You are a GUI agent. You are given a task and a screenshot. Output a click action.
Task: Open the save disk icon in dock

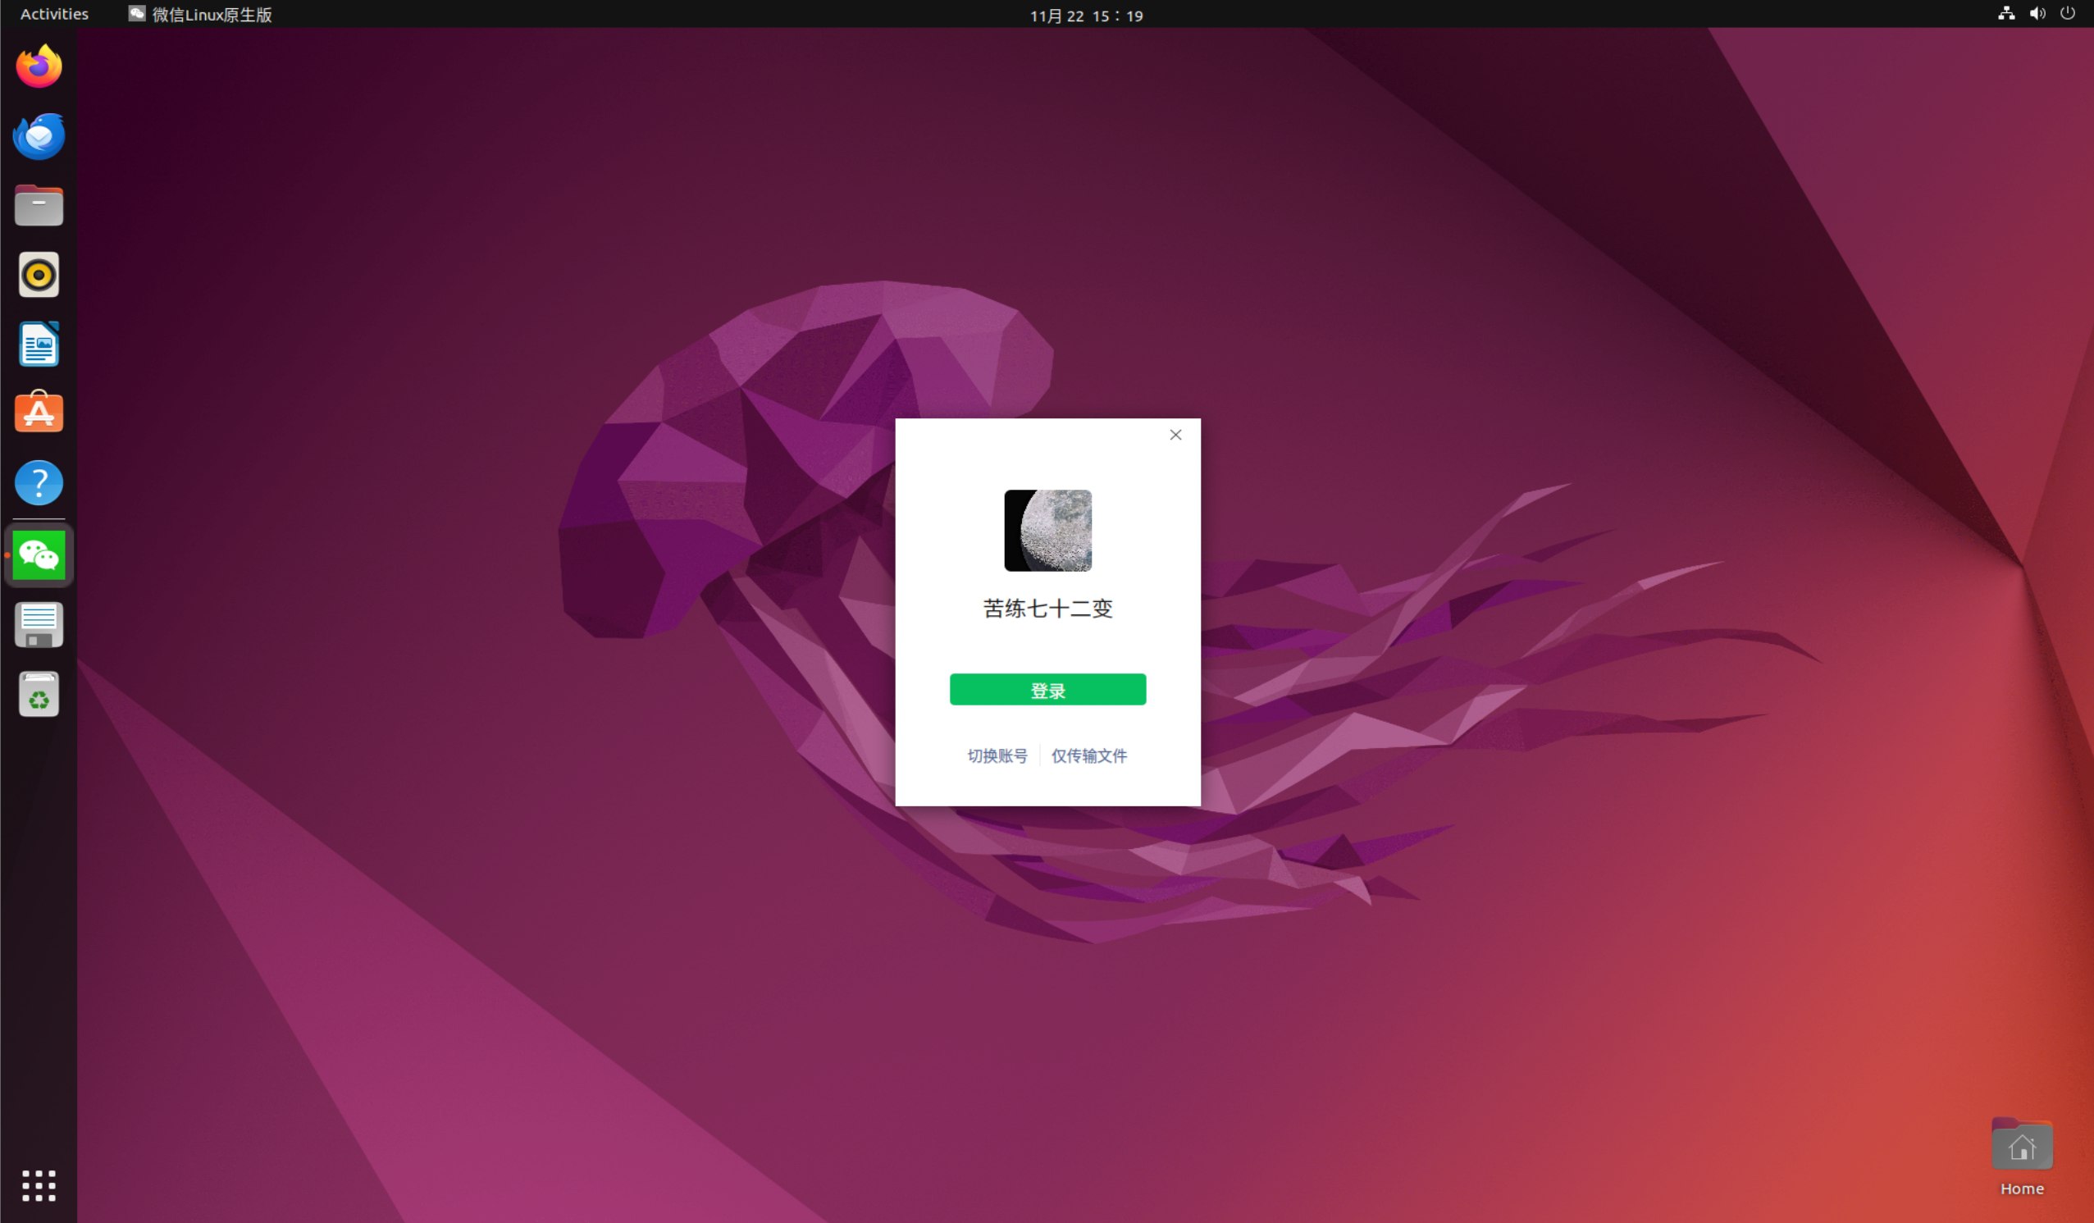tap(39, 625)
